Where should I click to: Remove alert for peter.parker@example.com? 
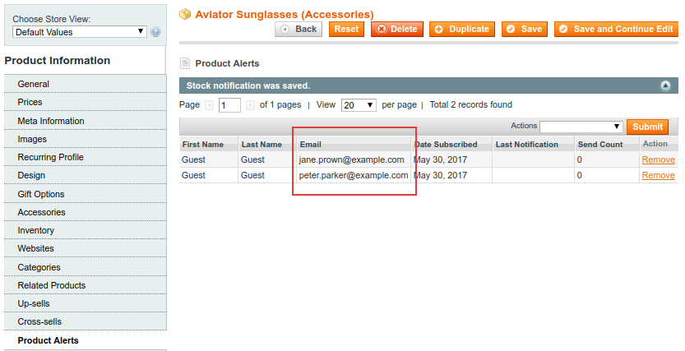[659, 175]
